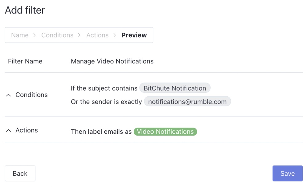Click the Actions section heading
Image resolution: width=308 pixels, height=187 pixels.
pyautogui.click(x=27, y=130)
